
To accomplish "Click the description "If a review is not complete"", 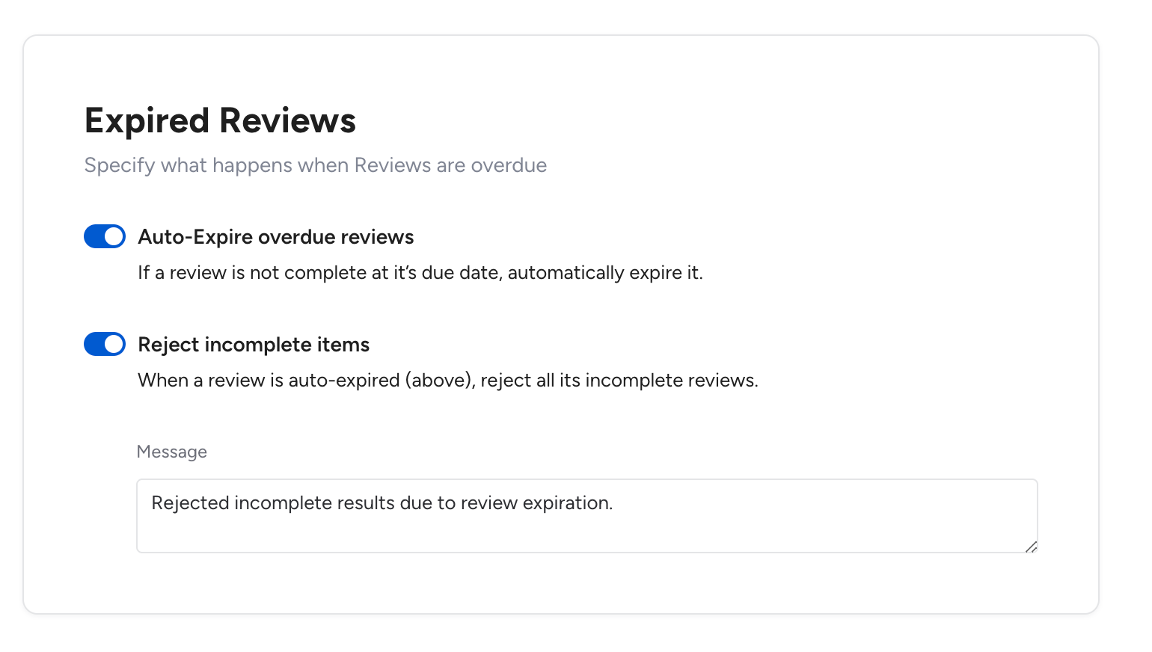I will pyautogui.click(x=420, y=273).
